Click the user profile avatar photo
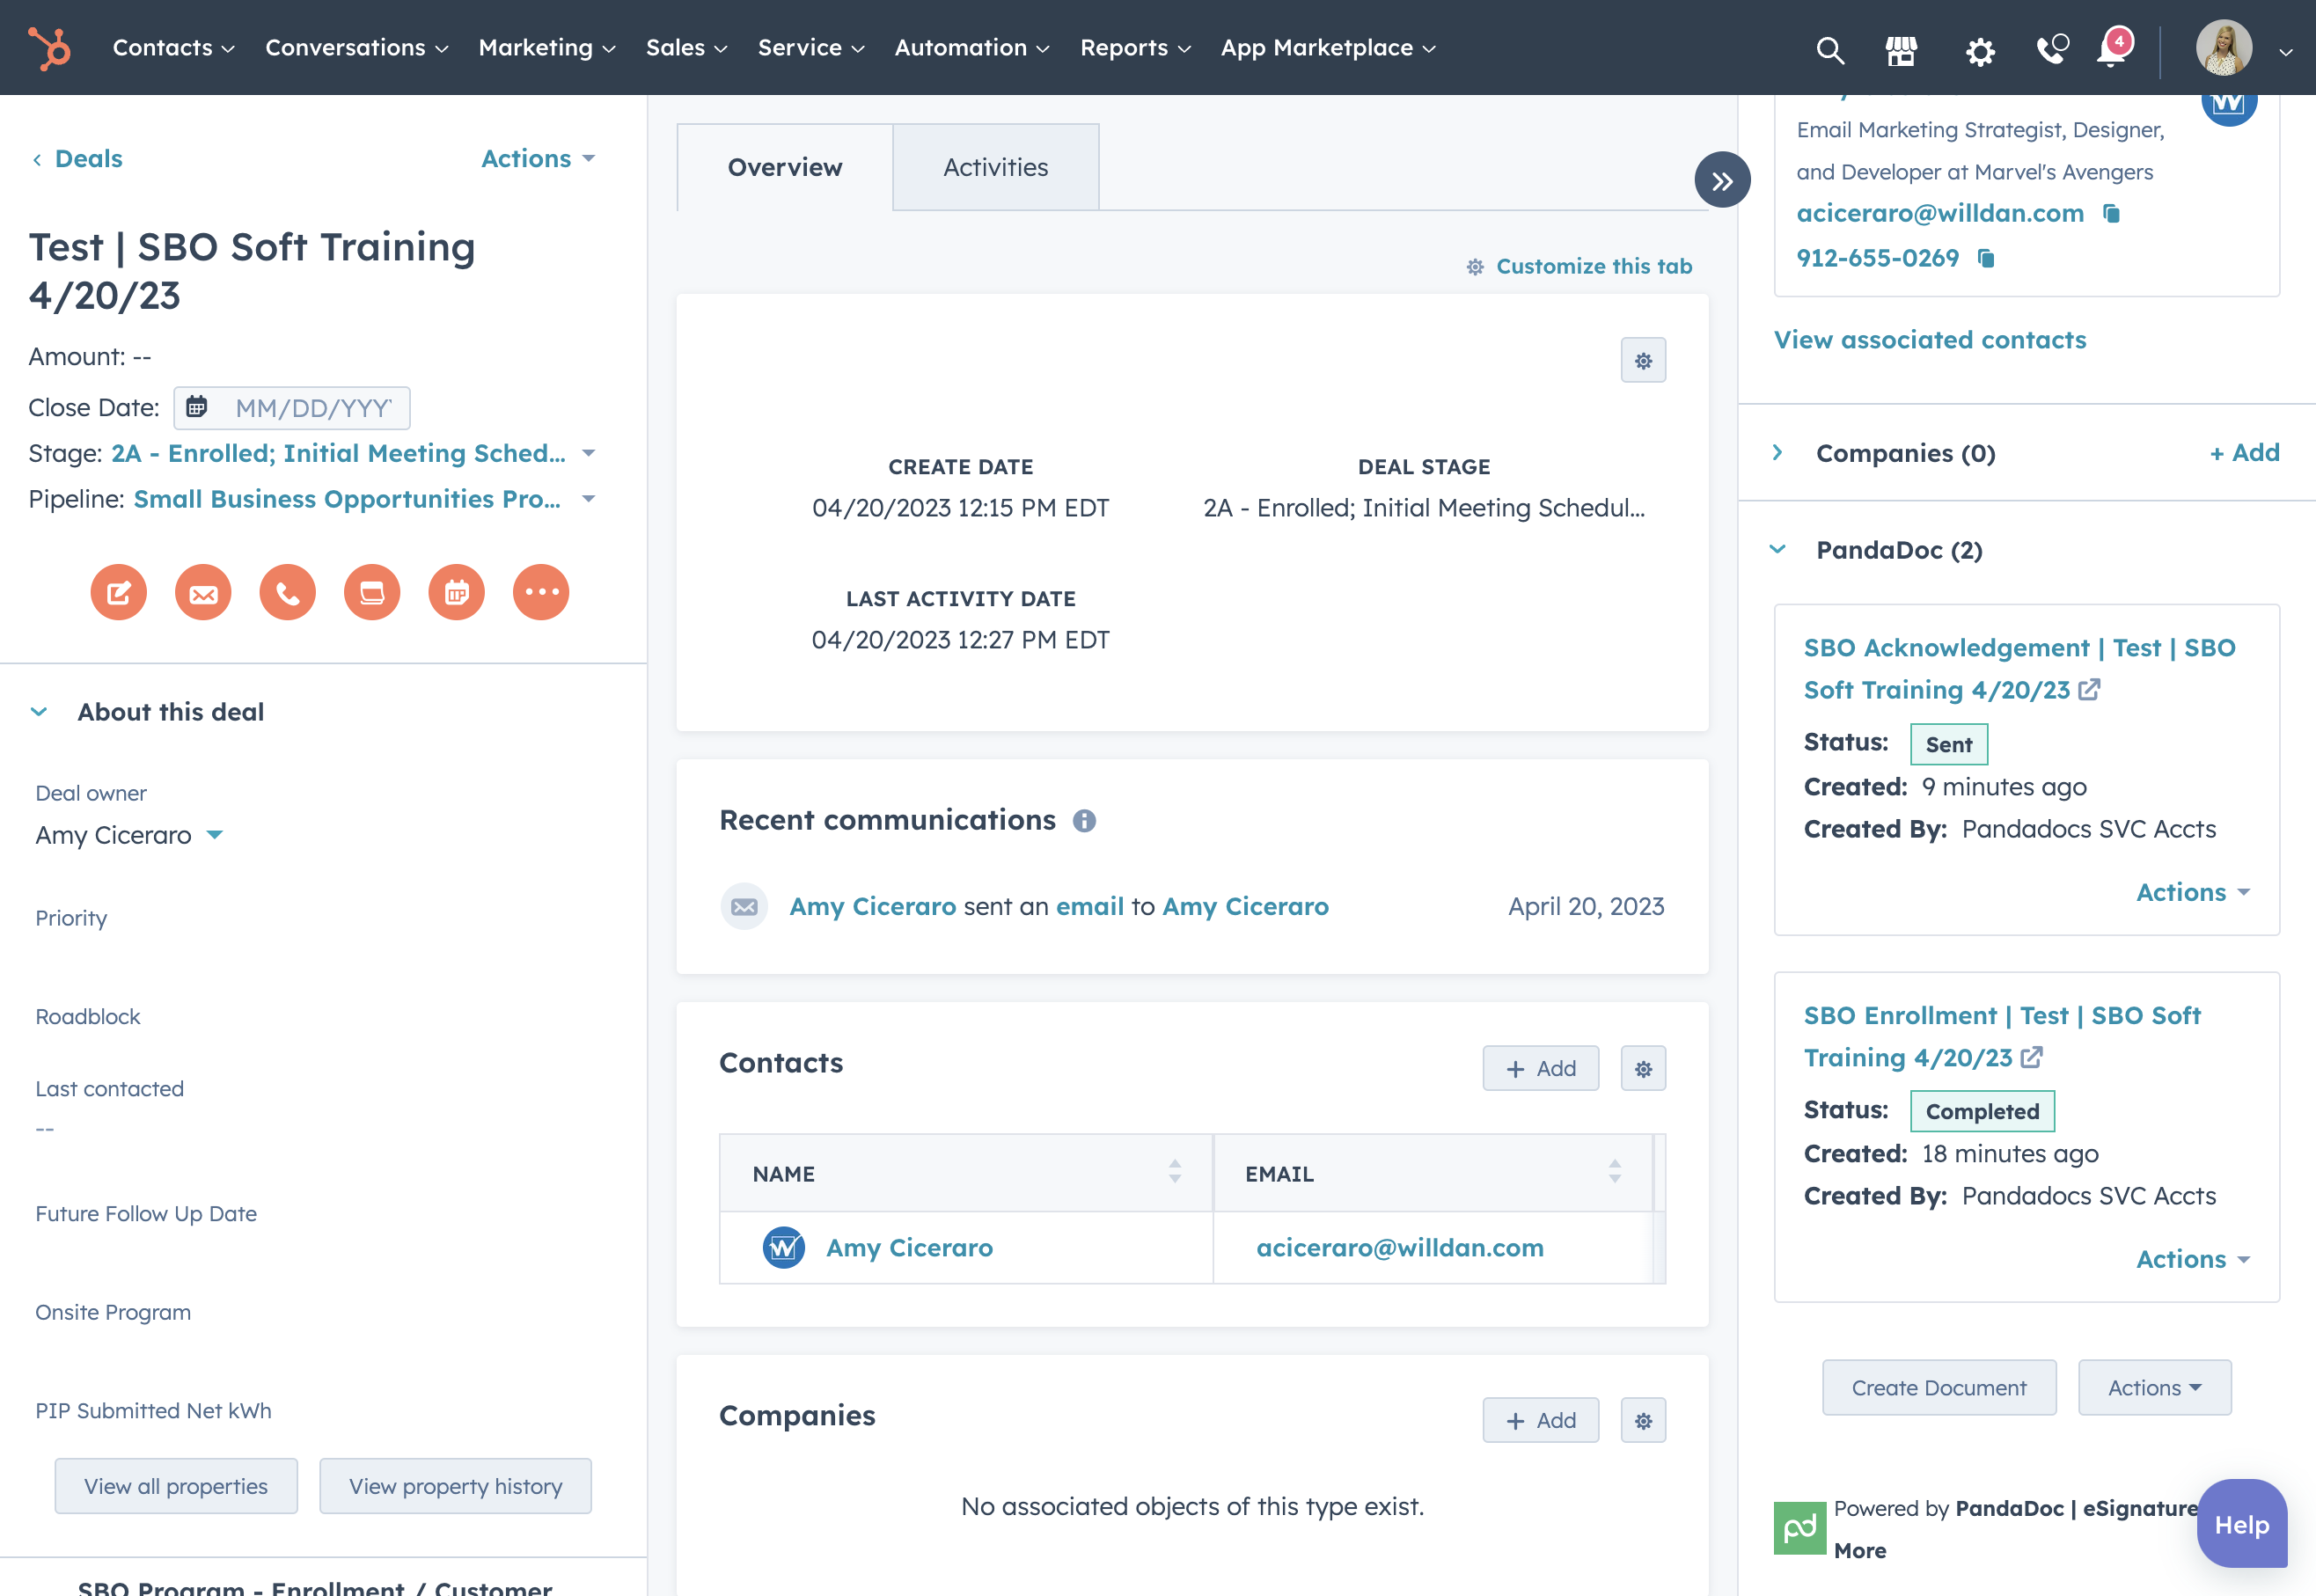Image resolution: width=2316 pixels, height=1596 pixels. pos(2224,48)
